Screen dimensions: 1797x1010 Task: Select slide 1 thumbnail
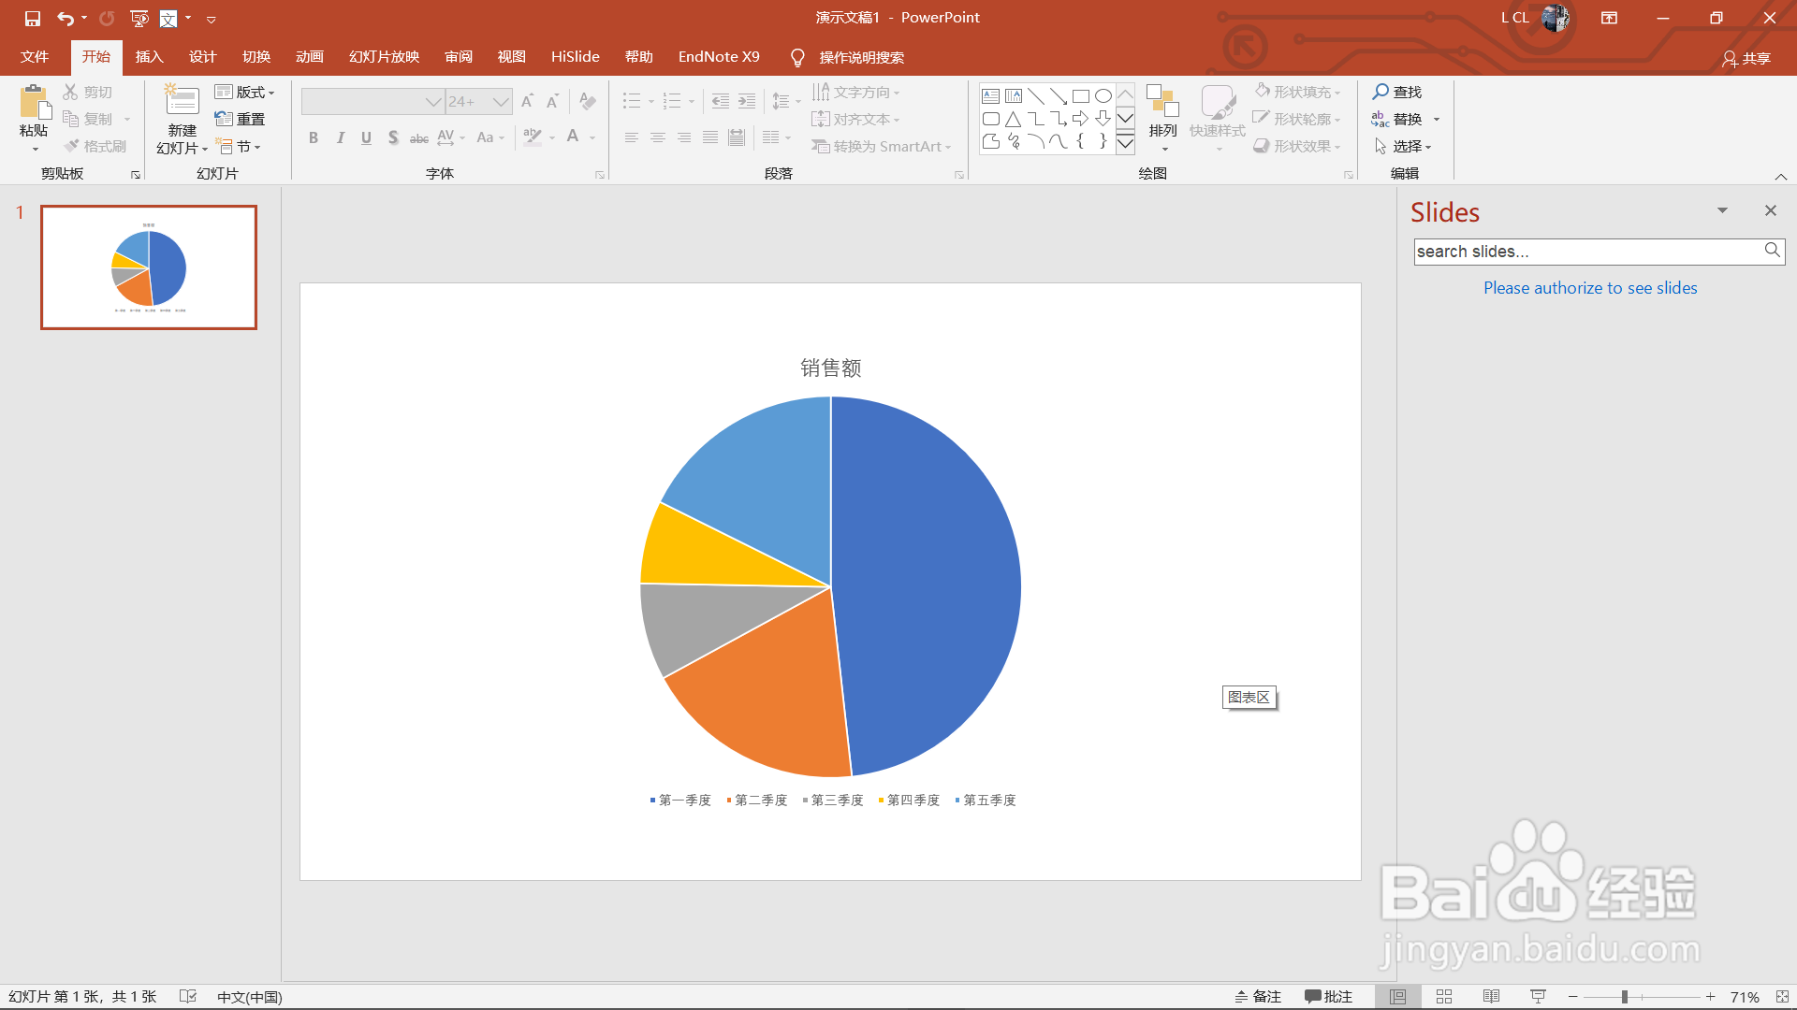(x=149, y=267)
